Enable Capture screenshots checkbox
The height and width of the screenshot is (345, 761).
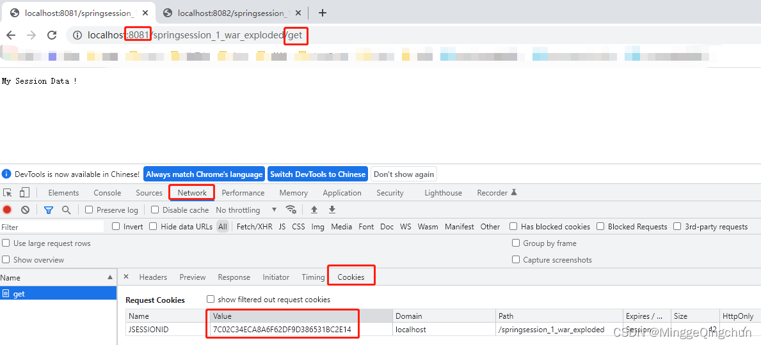(515, 260)
